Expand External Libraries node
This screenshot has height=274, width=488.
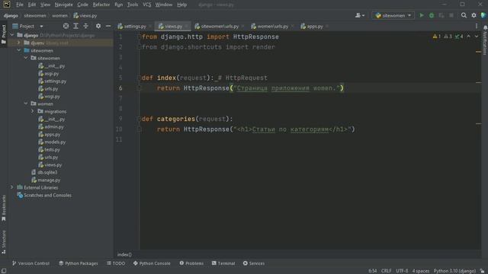click(12, 187)
